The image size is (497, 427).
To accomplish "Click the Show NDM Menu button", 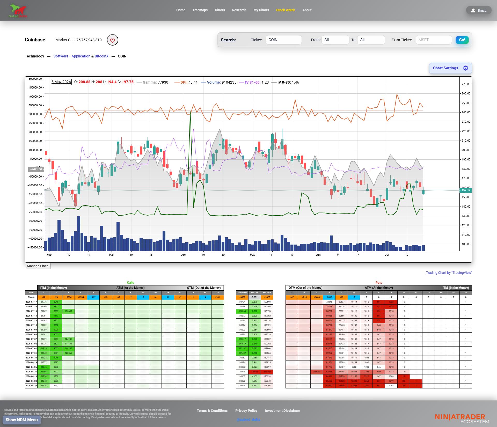I will point(22,420).
